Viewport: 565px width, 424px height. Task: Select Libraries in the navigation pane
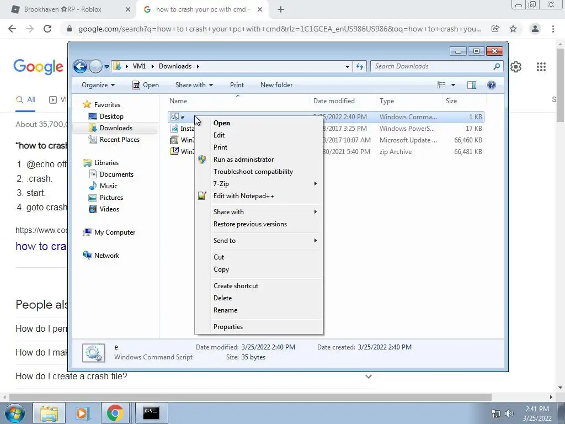(x=100, y=163)
